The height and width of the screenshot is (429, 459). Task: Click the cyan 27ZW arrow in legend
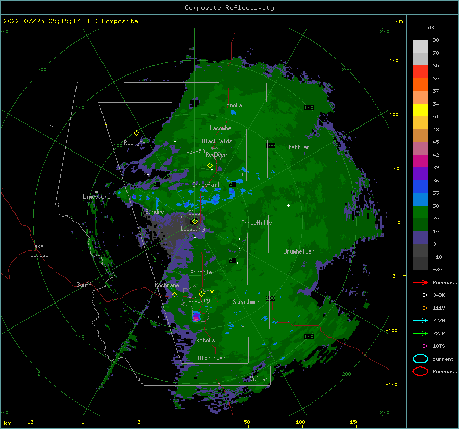coord(420,320)
